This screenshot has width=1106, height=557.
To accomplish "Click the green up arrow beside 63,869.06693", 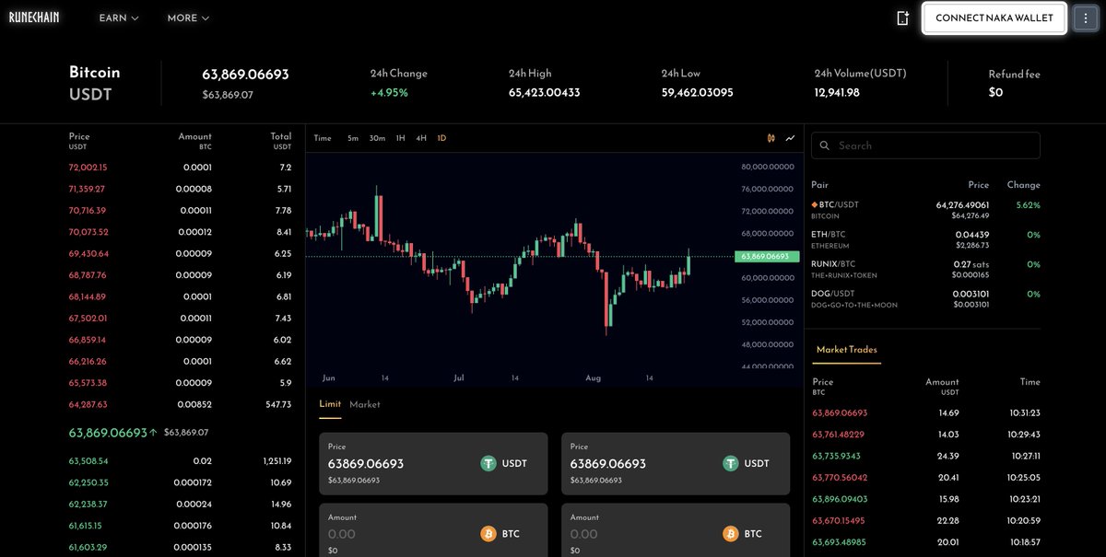I will point(153,432).
